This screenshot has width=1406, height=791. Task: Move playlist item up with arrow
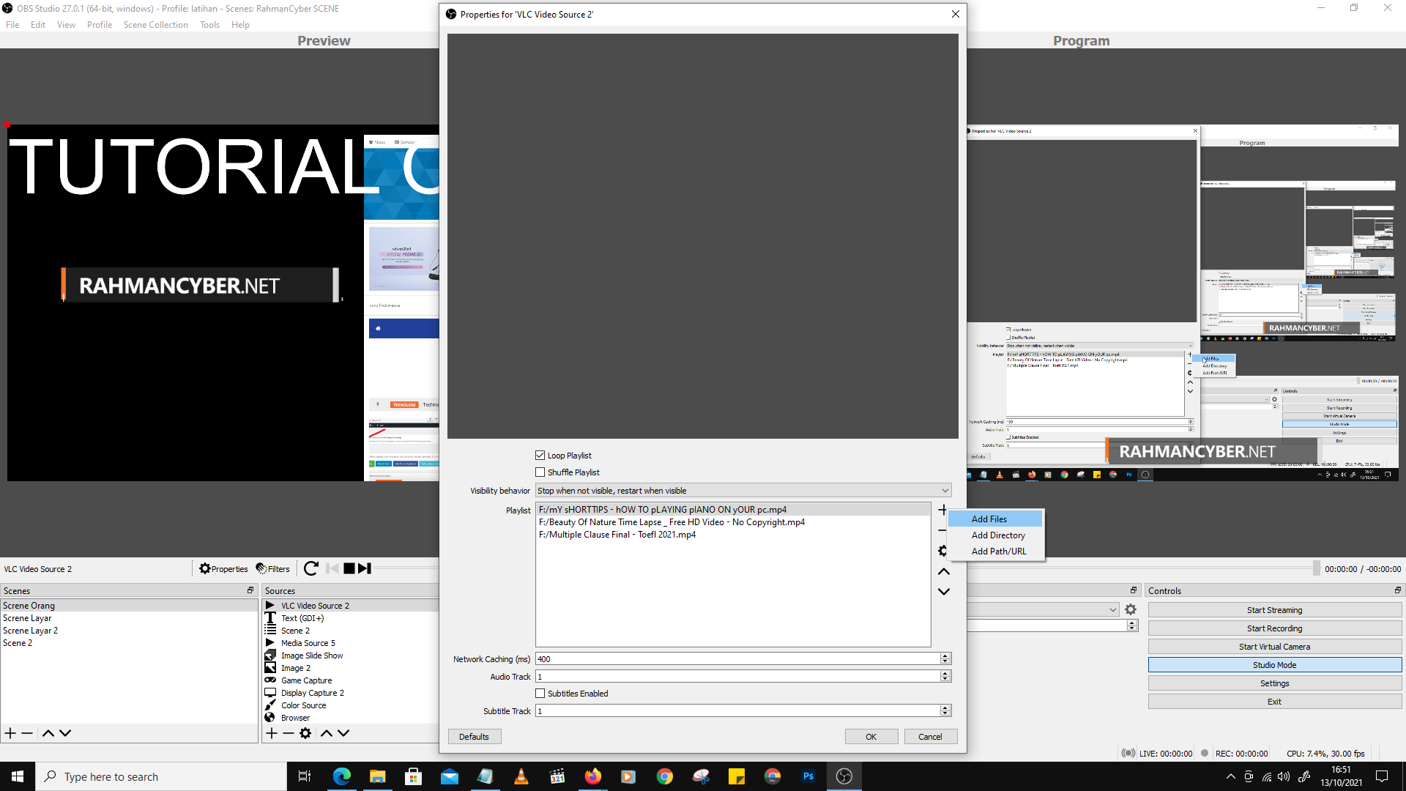coord(944,571)
